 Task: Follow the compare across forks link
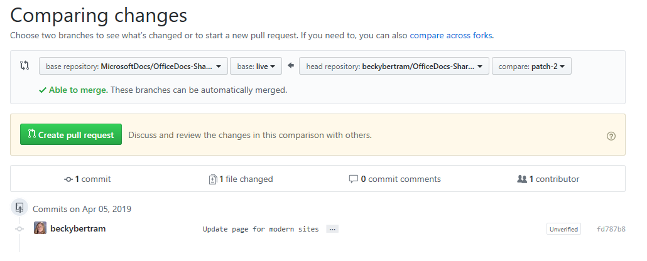451,36
